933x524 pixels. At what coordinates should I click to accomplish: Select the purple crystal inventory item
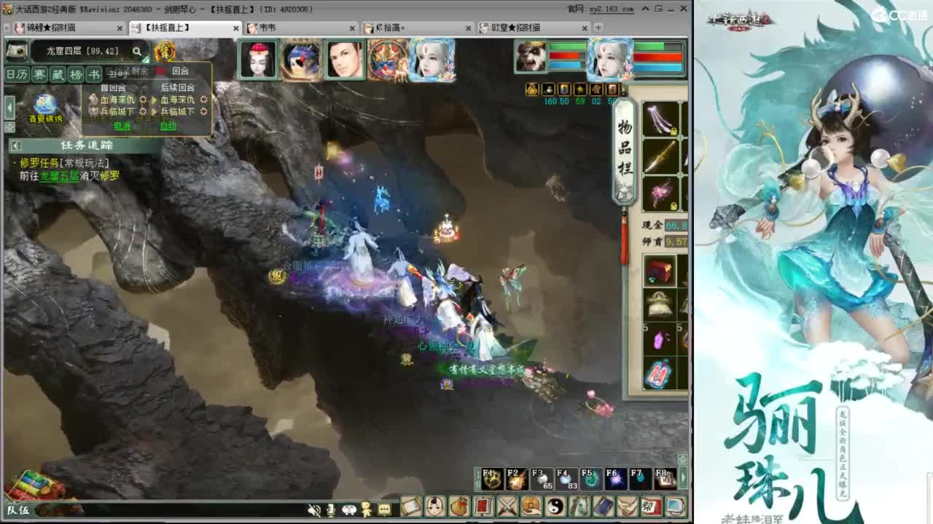click(660, 339)
